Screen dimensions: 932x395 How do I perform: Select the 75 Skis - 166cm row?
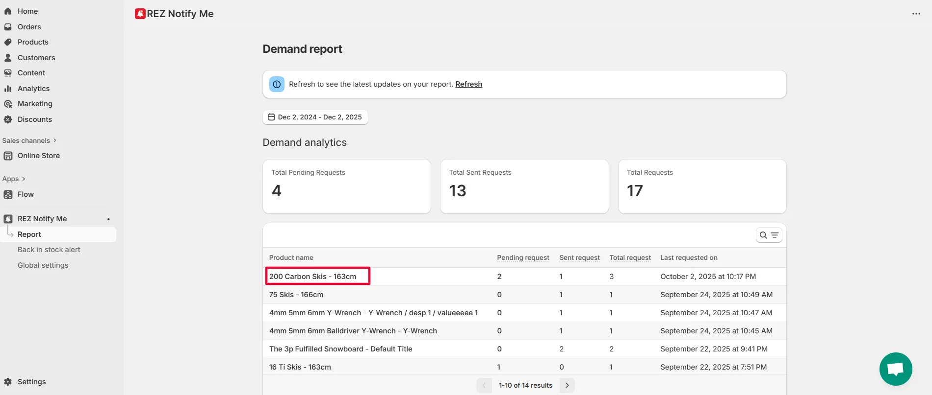pos(524,295)
